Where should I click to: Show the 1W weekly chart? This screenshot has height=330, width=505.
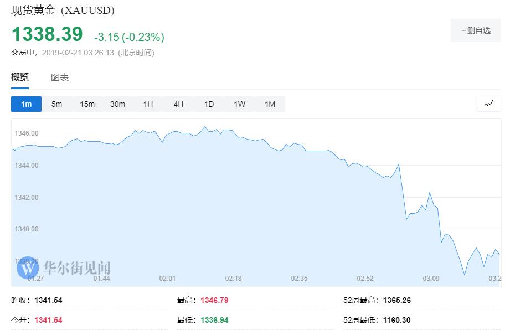[239, 104]
